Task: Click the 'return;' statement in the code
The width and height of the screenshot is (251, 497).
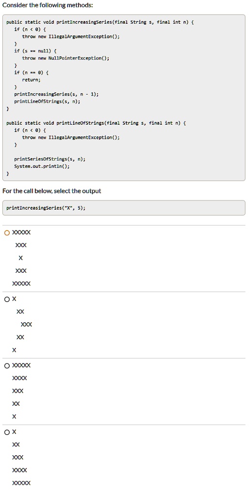Action: tap(31, 80)
